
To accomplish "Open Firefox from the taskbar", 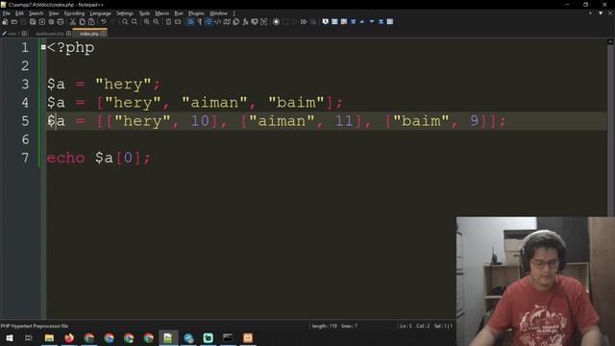I will click(69, 337).
